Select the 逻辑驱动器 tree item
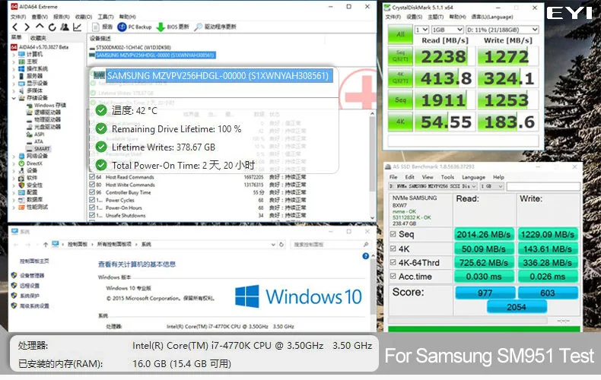Screen dimensions: 601x380 (43, 112)
